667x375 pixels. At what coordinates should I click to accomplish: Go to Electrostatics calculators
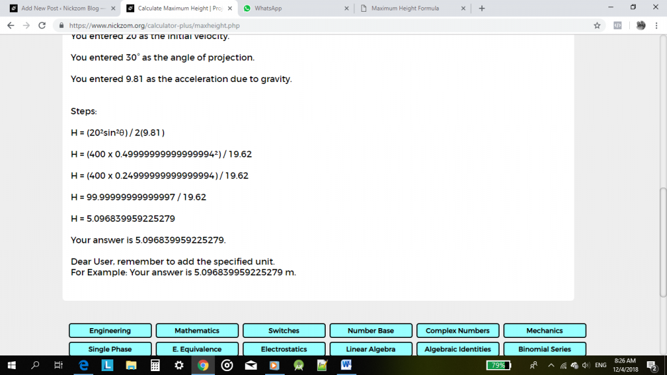[284, 349]
